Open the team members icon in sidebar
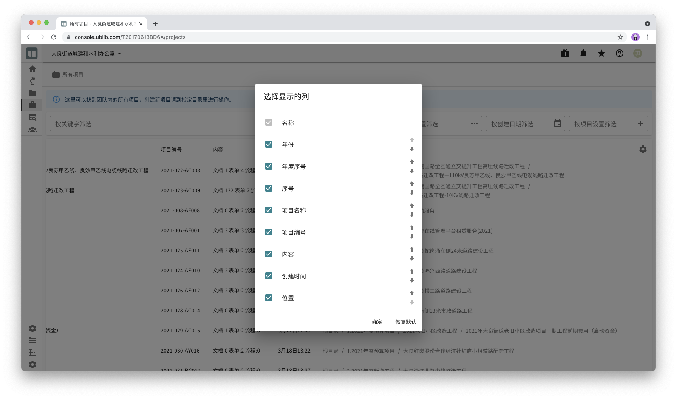This screenshot has height=399, width=677. pyautogui.click(x=32, y=130)
